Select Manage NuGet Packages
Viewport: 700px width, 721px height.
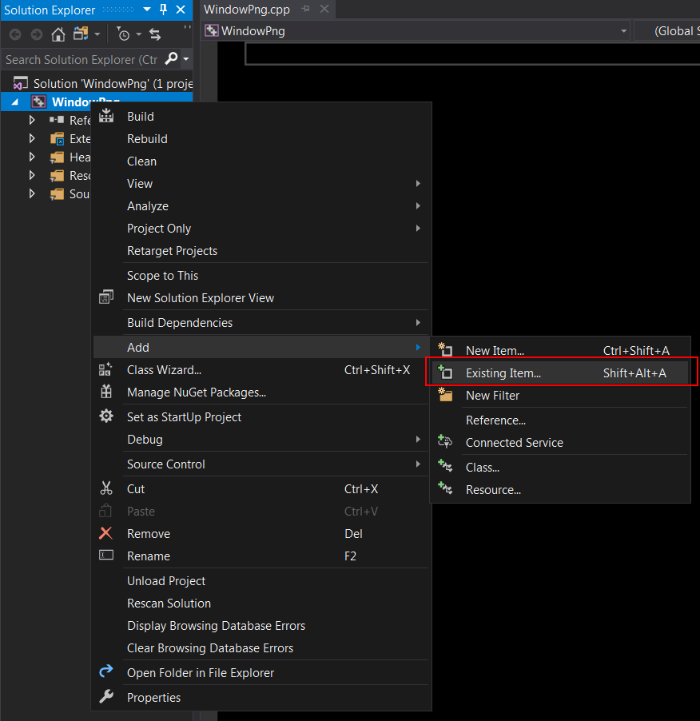tap(261, 392)
